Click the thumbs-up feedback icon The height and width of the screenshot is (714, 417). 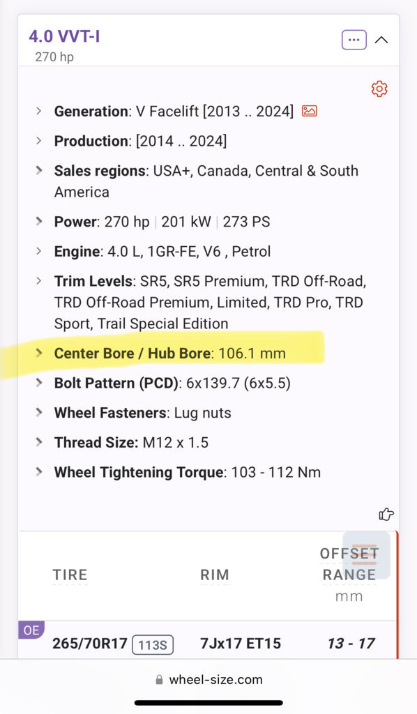[x=386, y=515]
